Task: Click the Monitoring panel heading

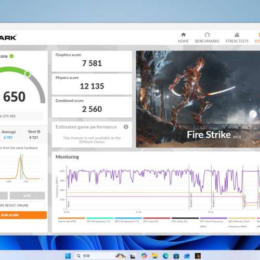Action: (67, 157)
